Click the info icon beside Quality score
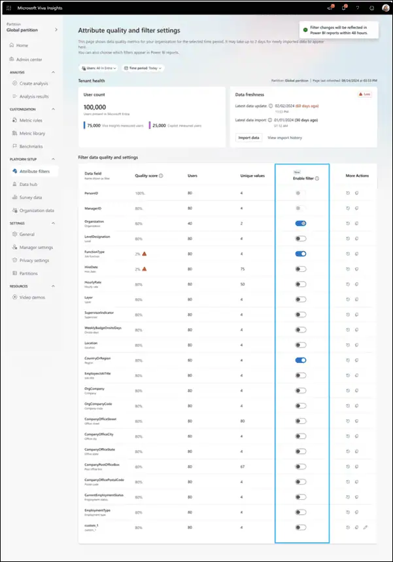Viewport: 393px width, 562px height. (x=161, y=176)
